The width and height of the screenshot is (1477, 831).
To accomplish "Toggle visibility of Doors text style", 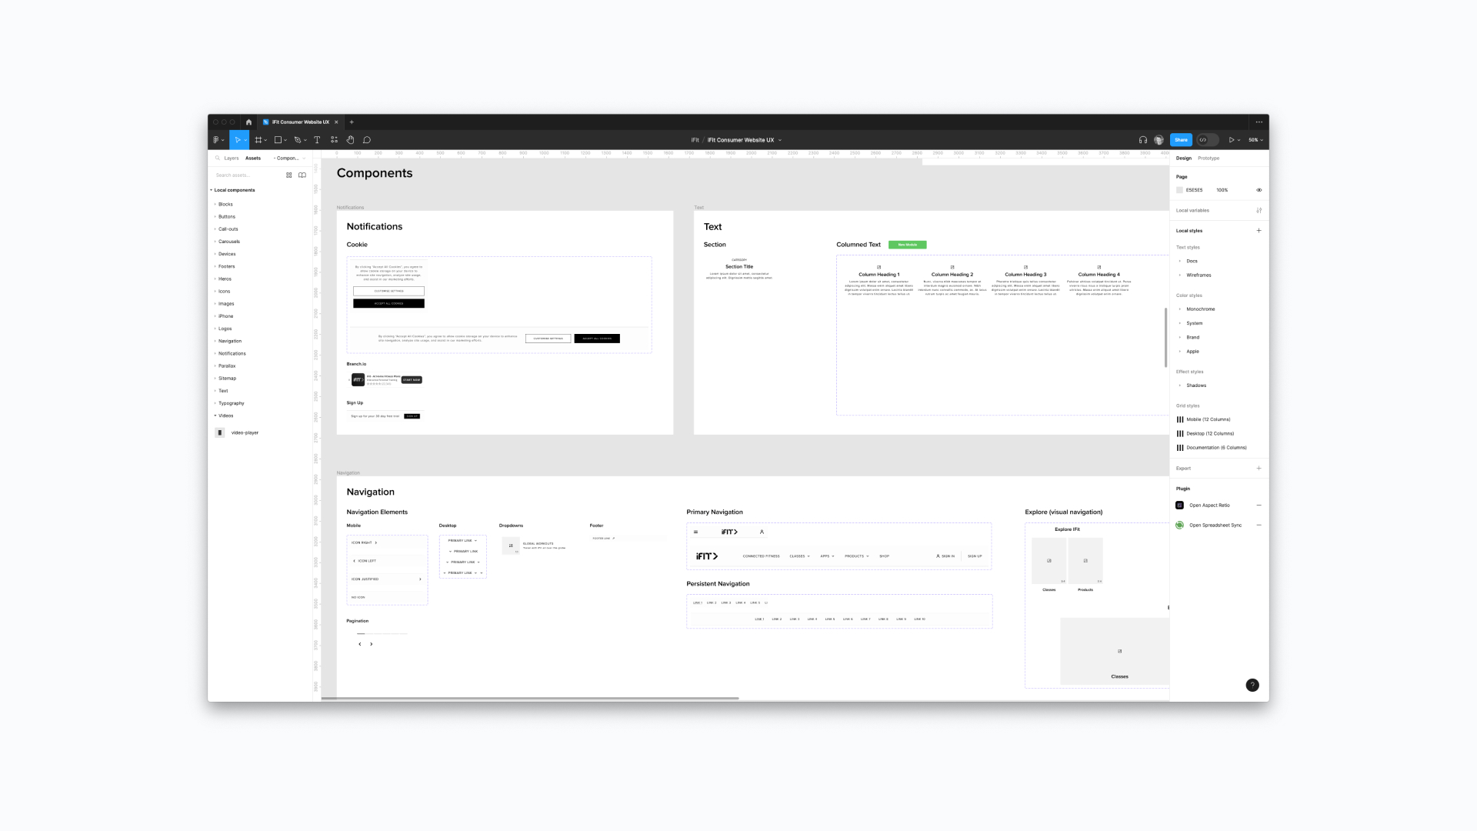I will [x=1180, y=261].
